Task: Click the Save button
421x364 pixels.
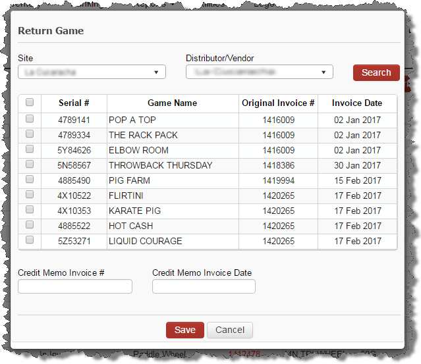Action: (185, 330)
